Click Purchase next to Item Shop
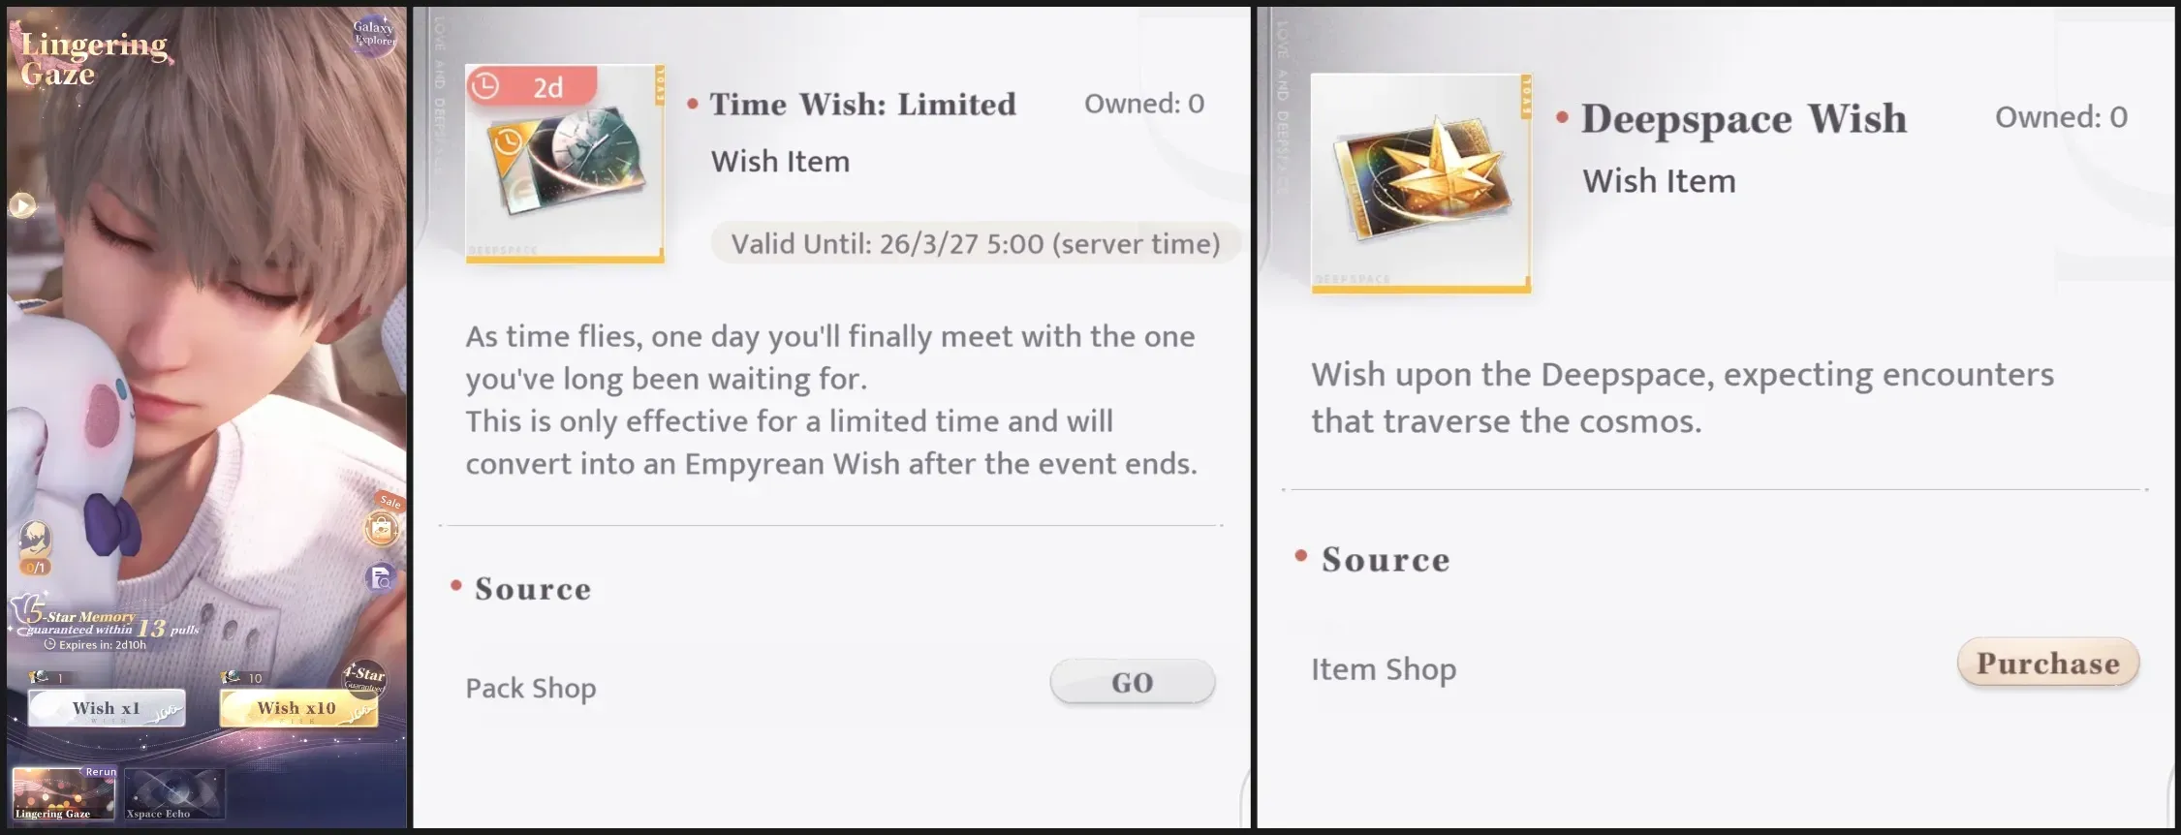 click(x=2048, y=664)
